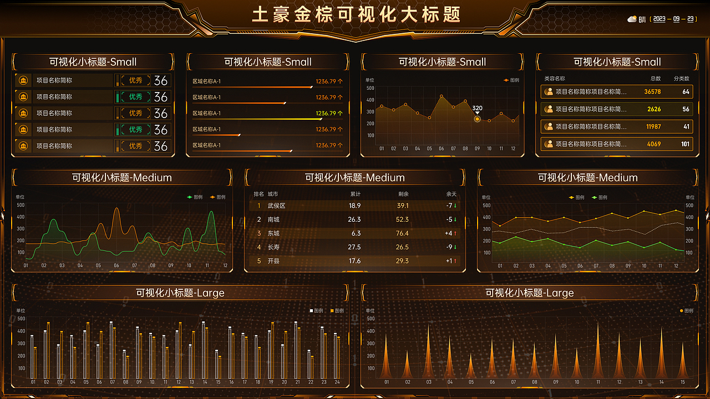This screenshot has height=399, width=710.
Task: Click the building icon on first 项目名称简称 row
Action: pos(23,80)
